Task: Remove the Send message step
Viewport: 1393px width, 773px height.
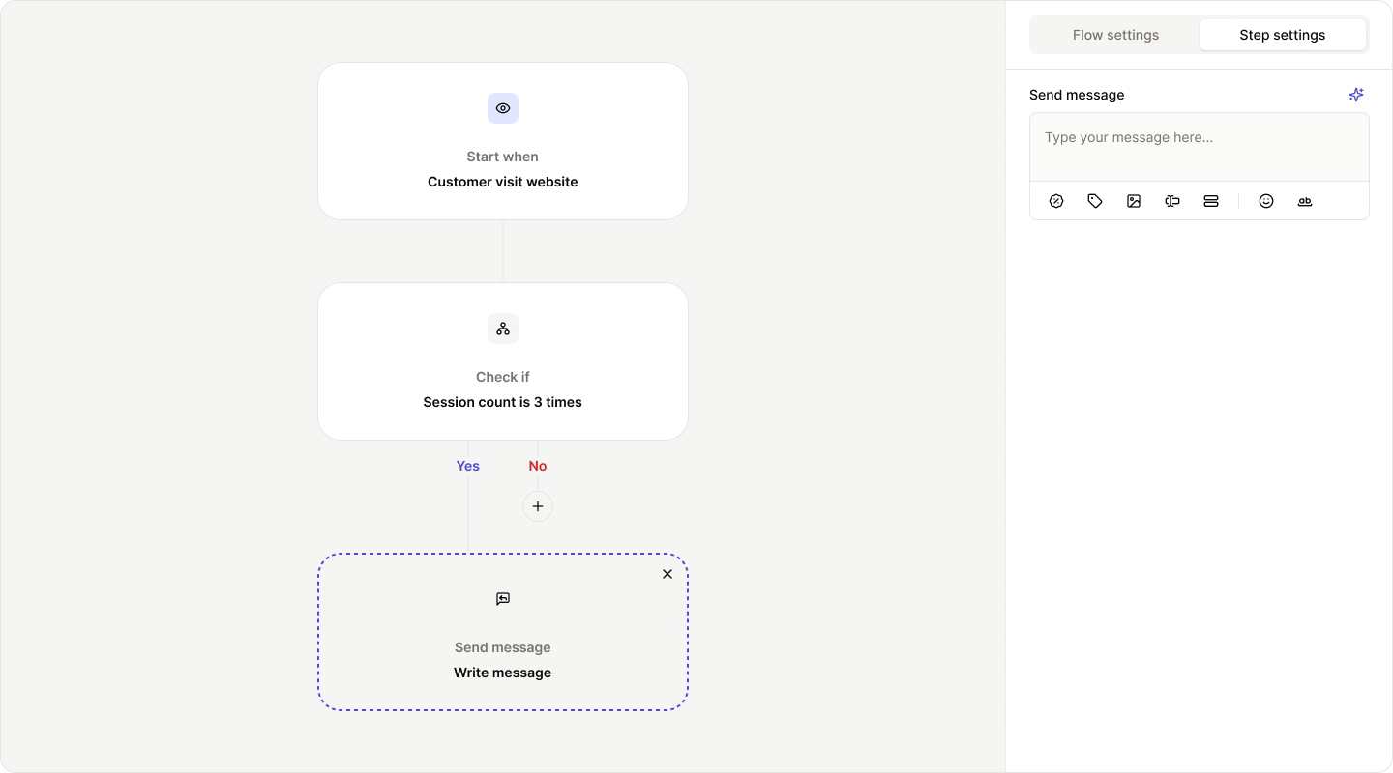Action: 667,574
